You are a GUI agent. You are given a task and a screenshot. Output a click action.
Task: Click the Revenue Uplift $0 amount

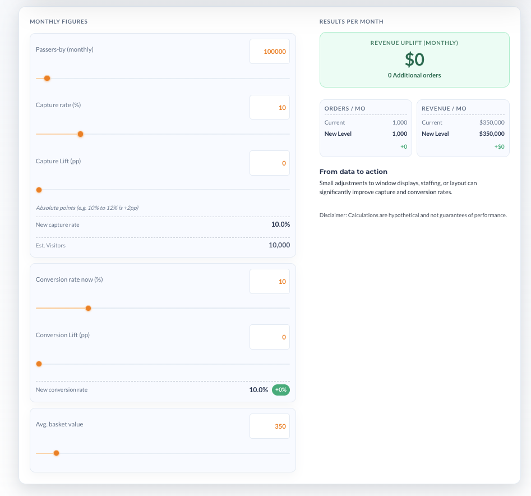[x=414, y=59]
